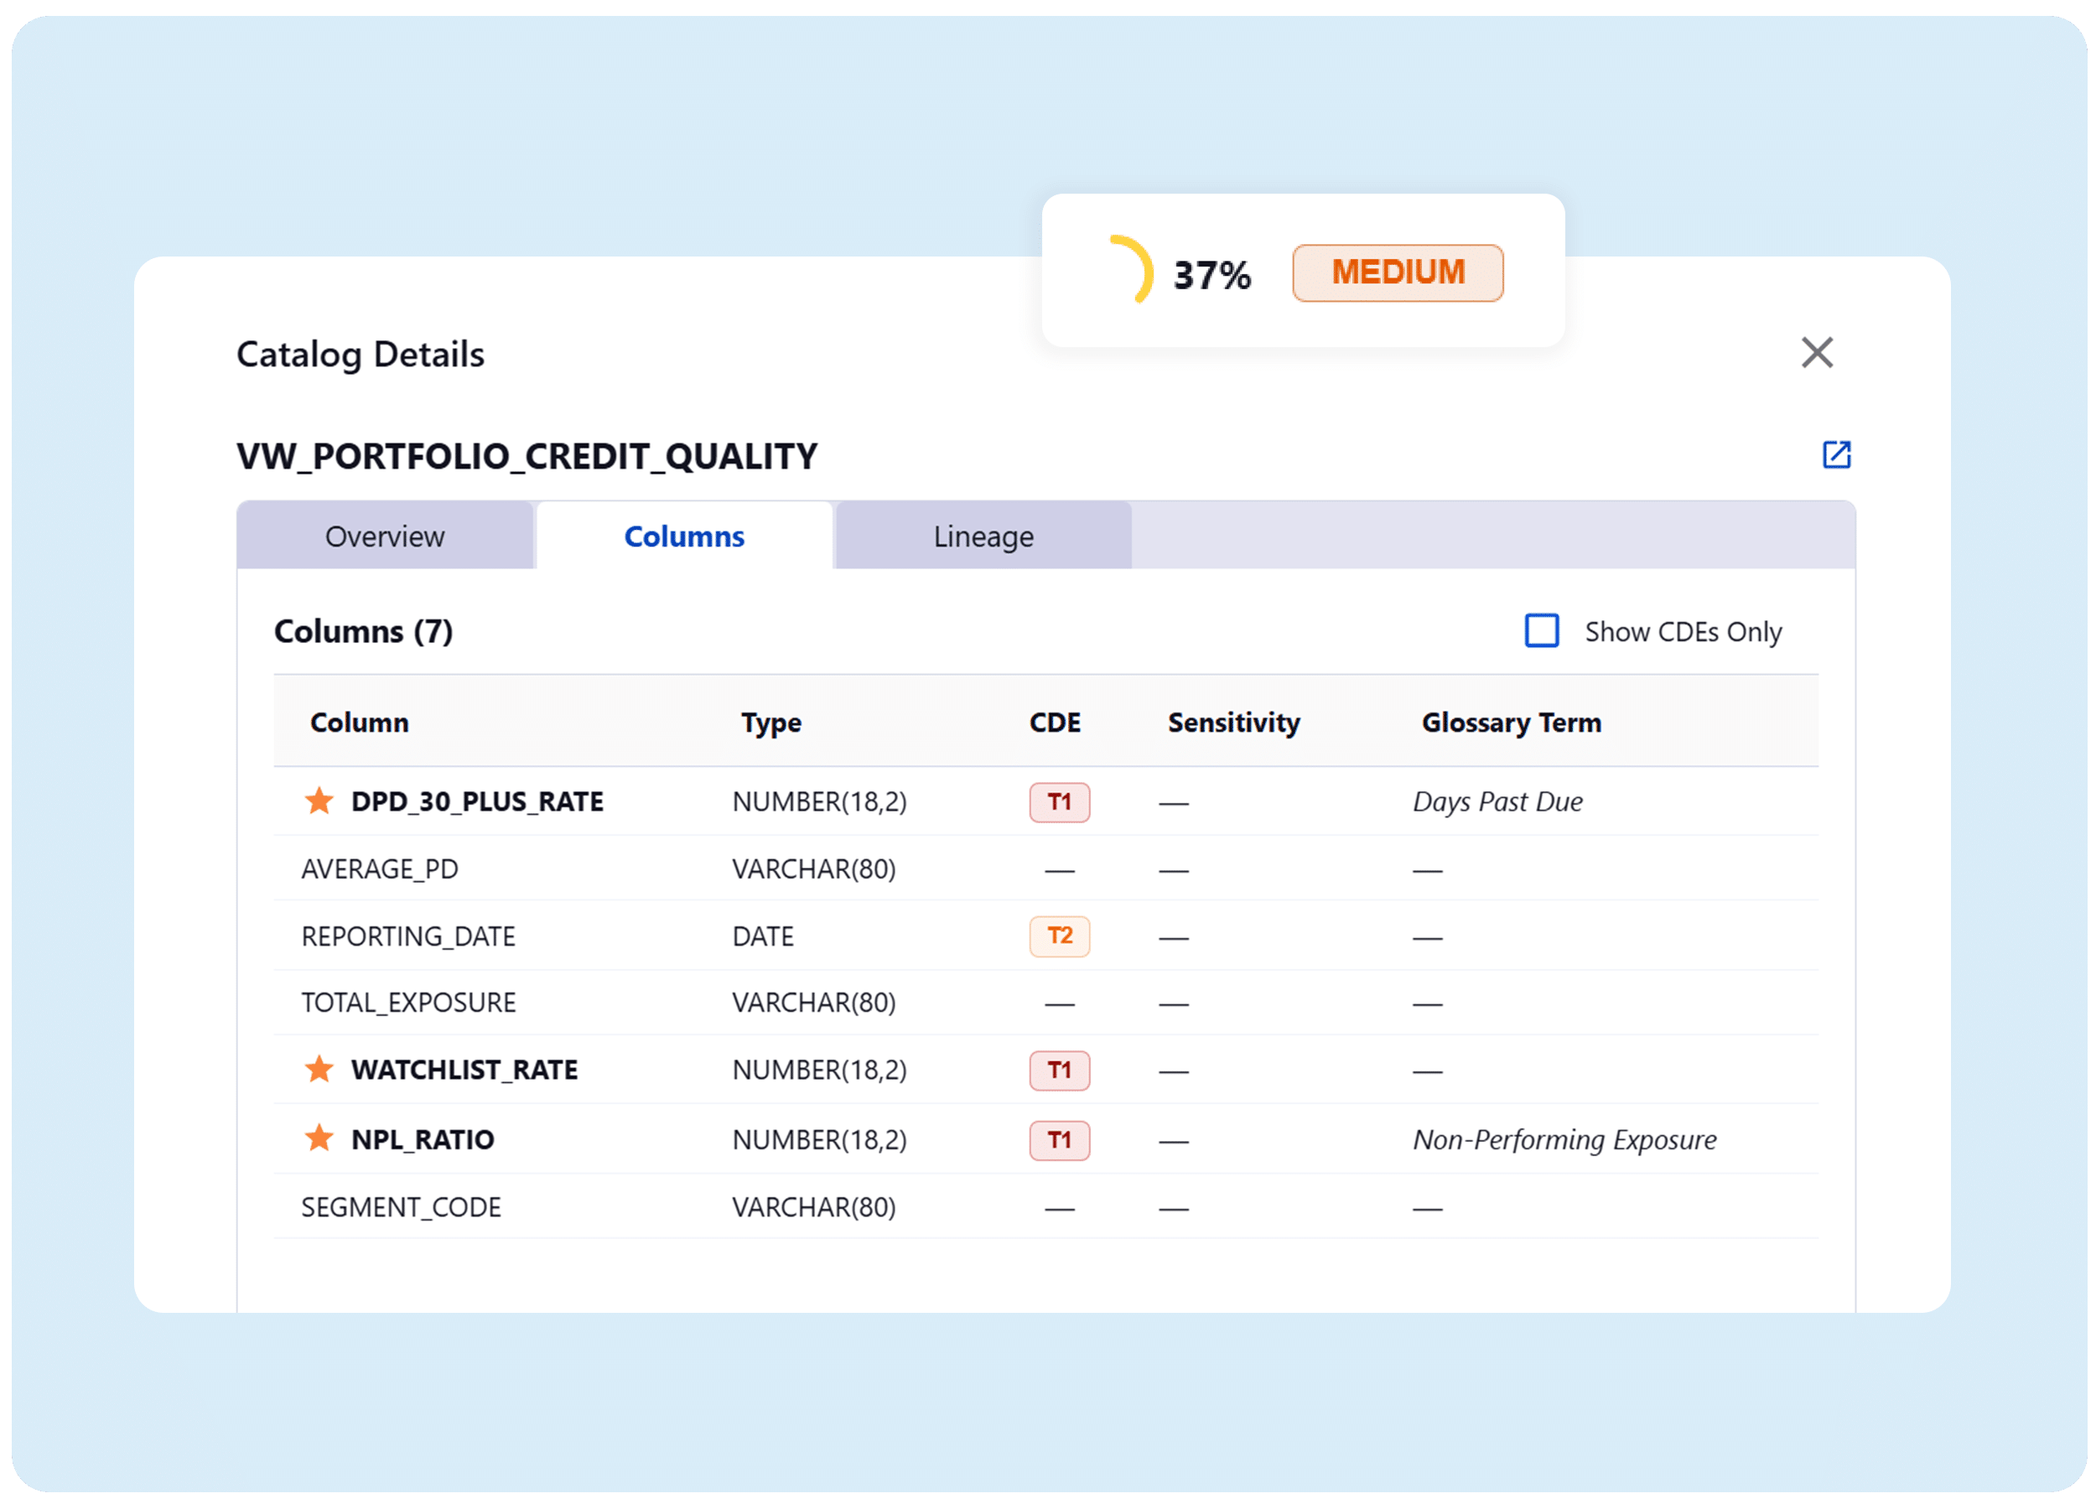Open VW_PORTFOLIO_CREDIT_QUALITY in new window icon
Image resolution: width=2096 pixels, height=1509 pixels.
(x=1835, y=454)
